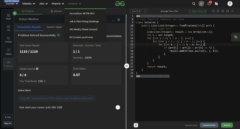Image resolution: width=240 pixels, height=129 pixels.
Task: Click the round arrow on GfG 160 banner
Action: coord(118,107)
